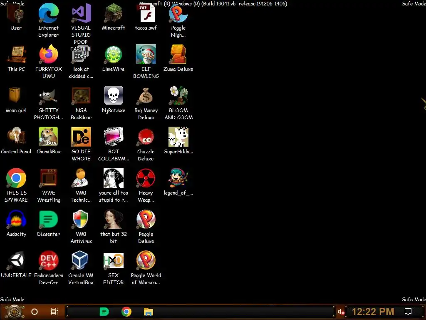Launch Internet Explorer Edge icon
The image size is (426, 320).
(48, 13)
